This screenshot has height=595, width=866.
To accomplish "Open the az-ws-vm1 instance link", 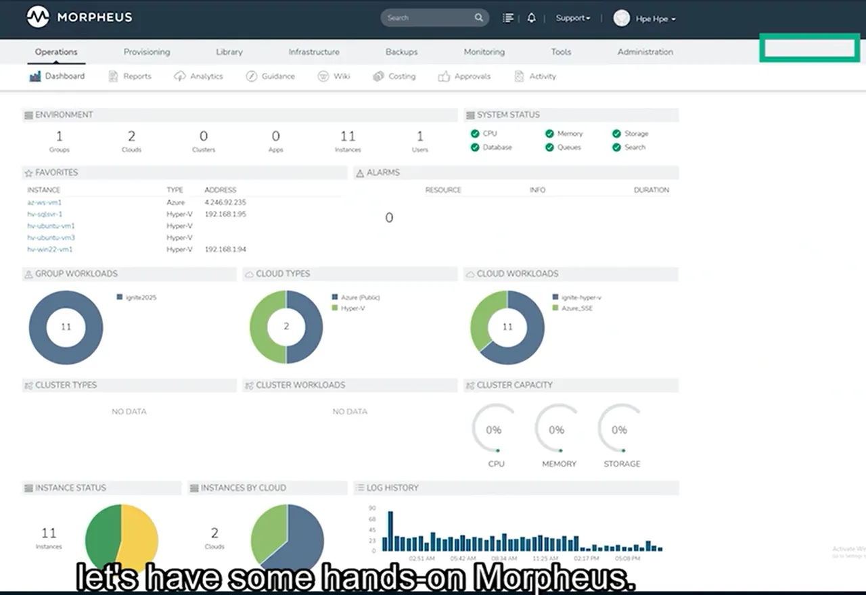I will point(45,202).
